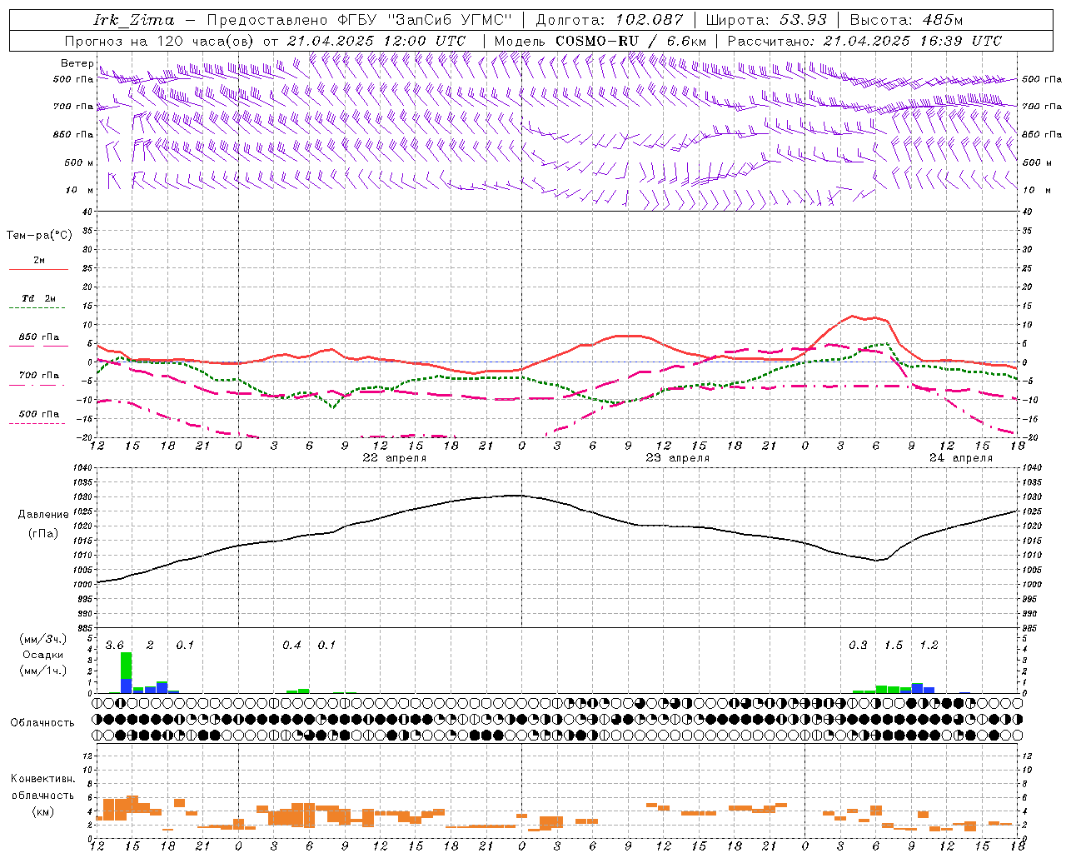This screenshot has height=853, width=1066.
Task: Click the 'Td 2м' dew point legend entry
Action: pyautogui.click(x=39, y=298)
